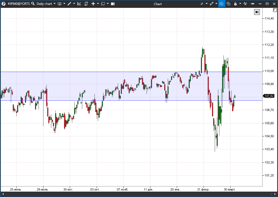Image resolution: width=278 pixels, height=197 pixels.
Task: Click the duplicate window icon
Action: (228, 4)
